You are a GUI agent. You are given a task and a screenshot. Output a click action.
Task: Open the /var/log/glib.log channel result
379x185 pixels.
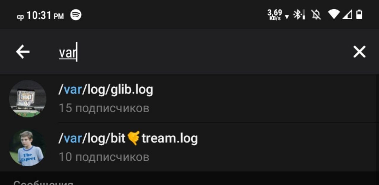pos(189,98)
